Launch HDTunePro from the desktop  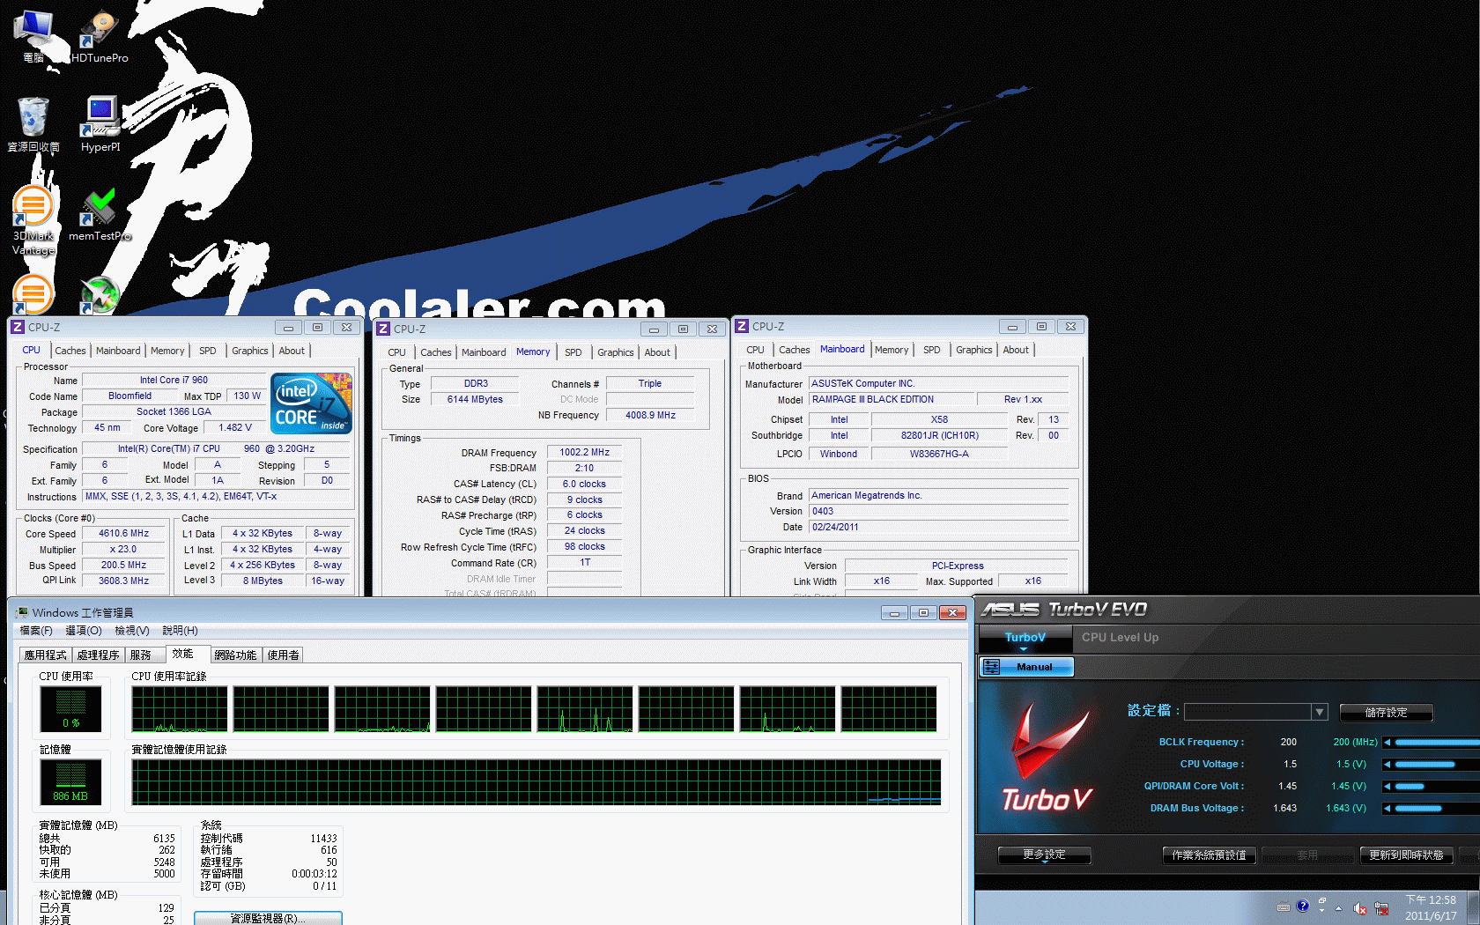click(100, 35)
